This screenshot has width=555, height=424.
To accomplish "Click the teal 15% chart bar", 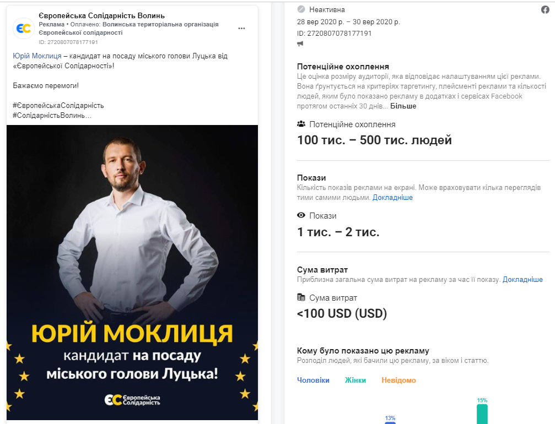I will [482, 414].
